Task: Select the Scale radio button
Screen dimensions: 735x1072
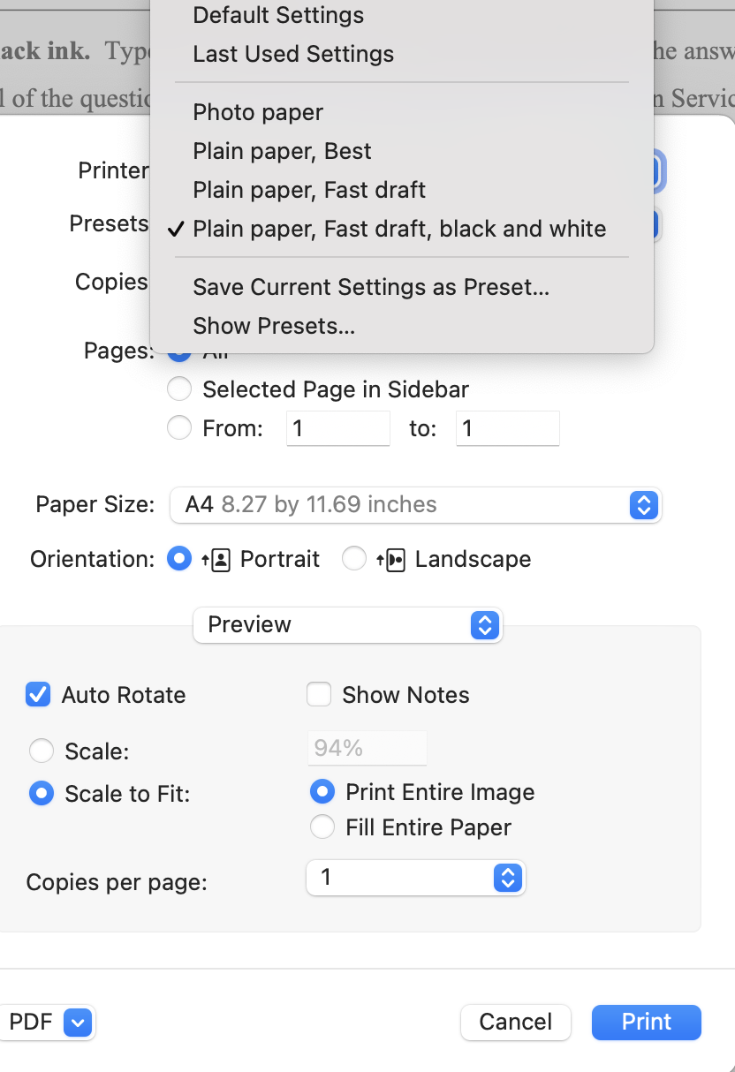Action: point(42,751)
